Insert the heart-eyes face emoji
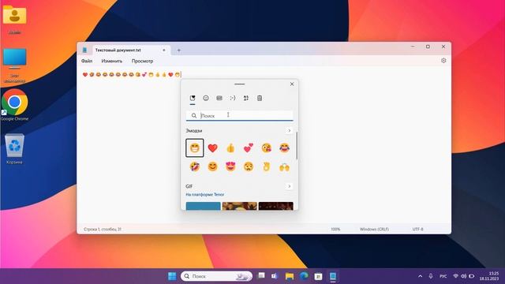505x284 pixels. tap(230, 166)
